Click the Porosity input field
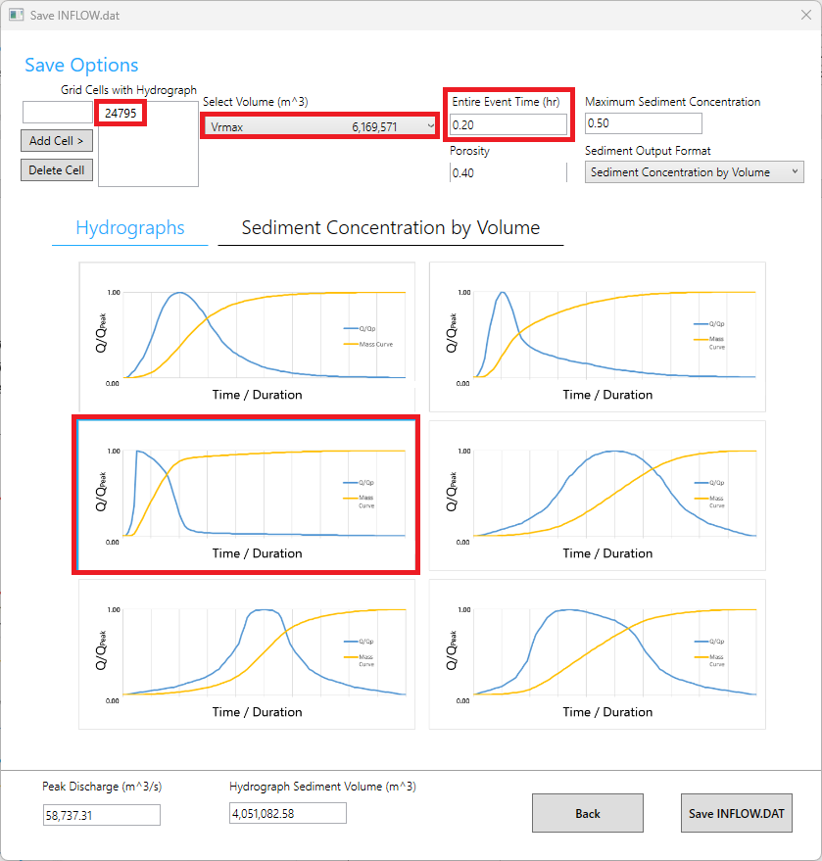Screen dimensions: 822x861 508,173
